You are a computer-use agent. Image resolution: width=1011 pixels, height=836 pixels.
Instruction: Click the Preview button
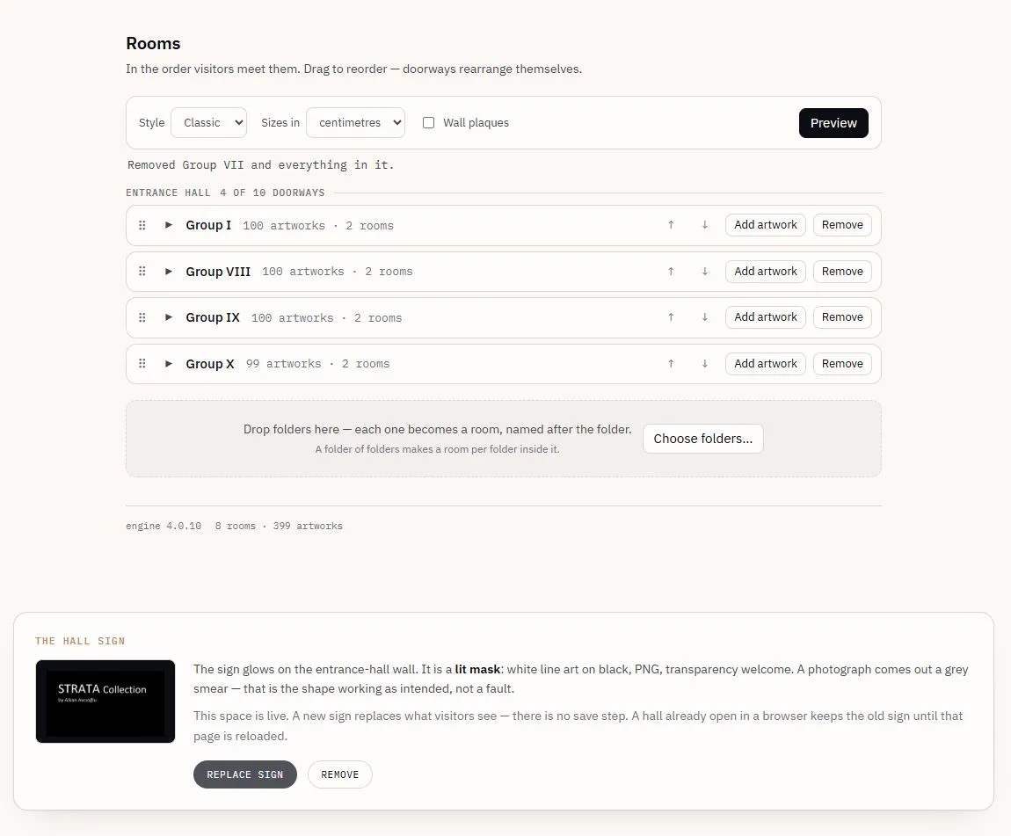833,123
